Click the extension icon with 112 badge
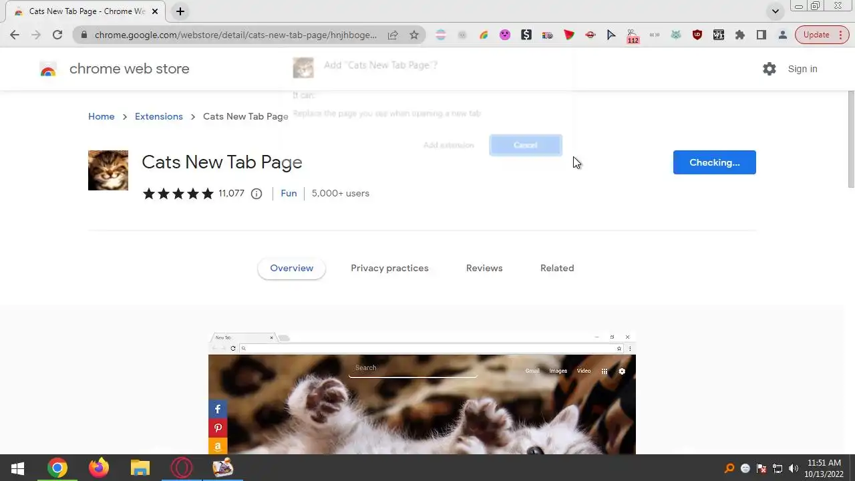This screenshot has height=481, width=855. (x=633, y=36)
